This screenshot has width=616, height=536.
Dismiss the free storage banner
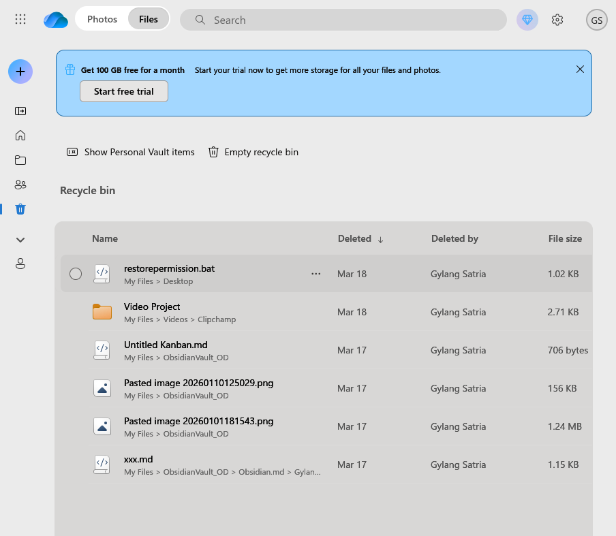click(580, 69)
